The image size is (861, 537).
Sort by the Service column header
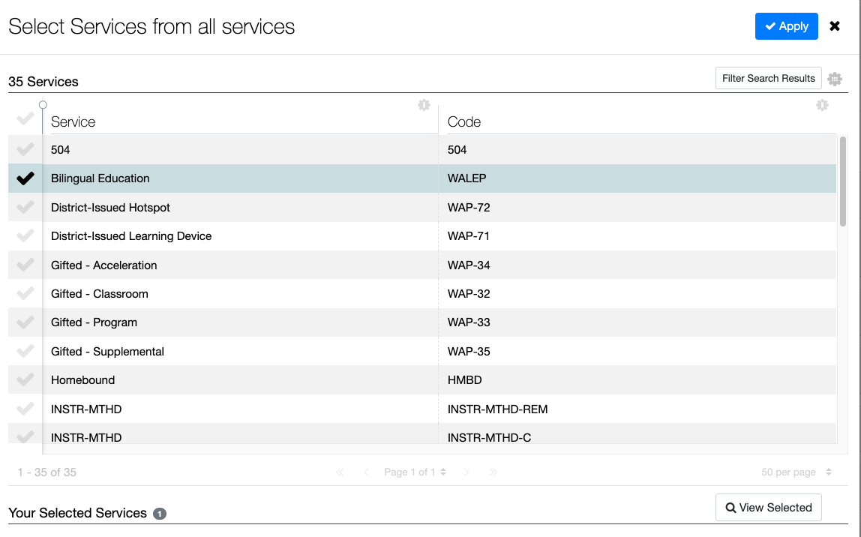(x=73, y=122)
